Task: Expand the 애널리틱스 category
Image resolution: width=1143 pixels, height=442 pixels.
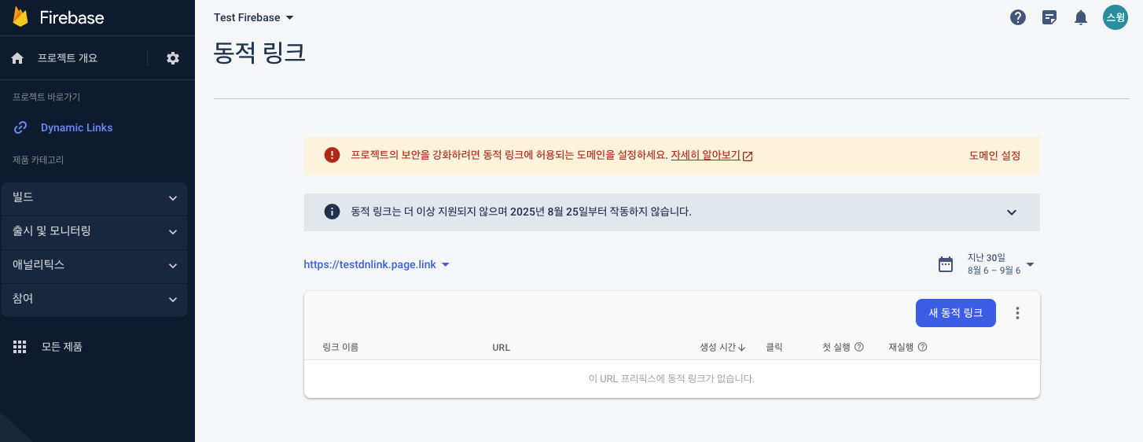Action: click(94, 266)
